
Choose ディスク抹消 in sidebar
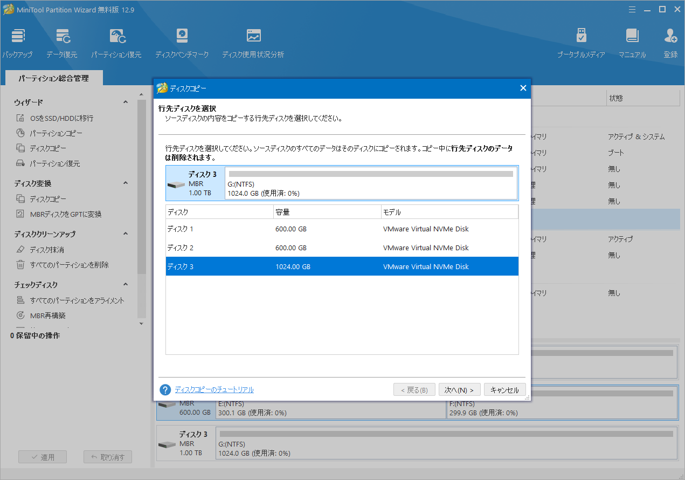[40, 250]
